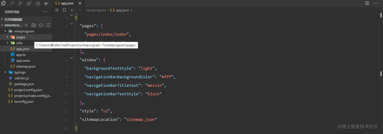Click the "Weixin" value
The width and height of the screenshot is (383, 134).
[155, 85]
